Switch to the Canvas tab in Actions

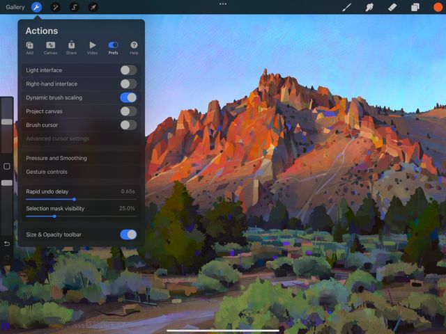pyautogui.click(x=50, y=48)
